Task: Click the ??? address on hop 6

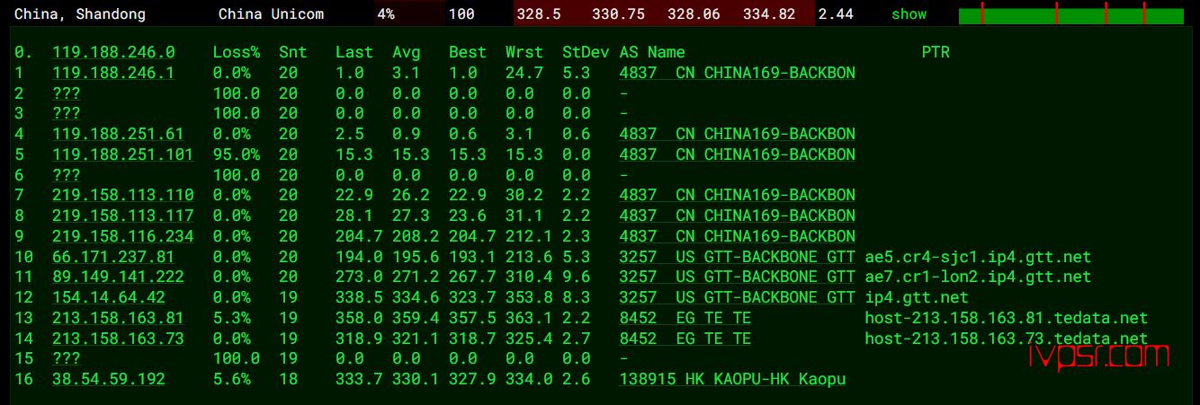Action: [x=67, y=175]
